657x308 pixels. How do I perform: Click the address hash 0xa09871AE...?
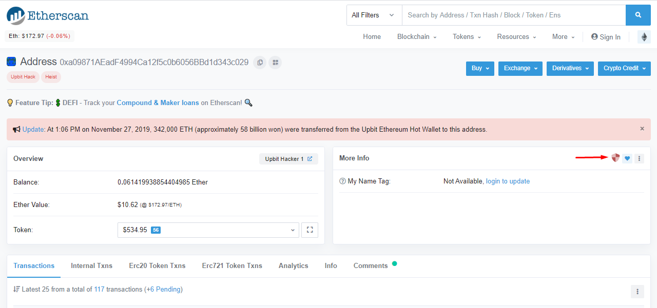tap(154, 62)
